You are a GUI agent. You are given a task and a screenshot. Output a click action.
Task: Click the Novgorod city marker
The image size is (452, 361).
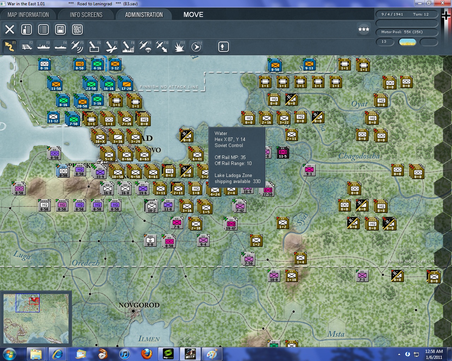tap(133, 311)
